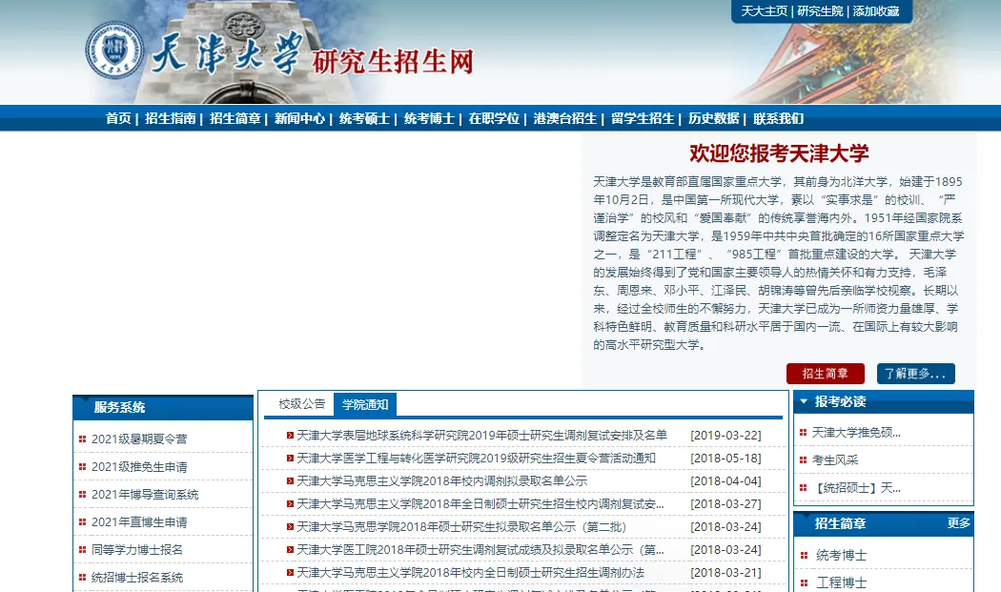The height and width of the screenshot is (592, 1001).
Task: Open 马克思学院2018年拟录取名单公示（第二批）
Action: tap(461, 527)
